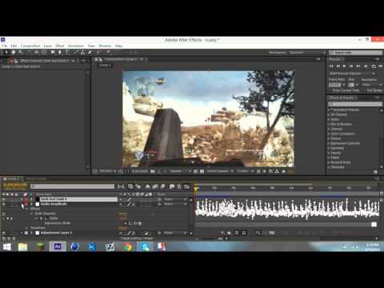384x288 pixels.
Task: Toggle Auto-keyframe in timeline header
Action: 179,186
